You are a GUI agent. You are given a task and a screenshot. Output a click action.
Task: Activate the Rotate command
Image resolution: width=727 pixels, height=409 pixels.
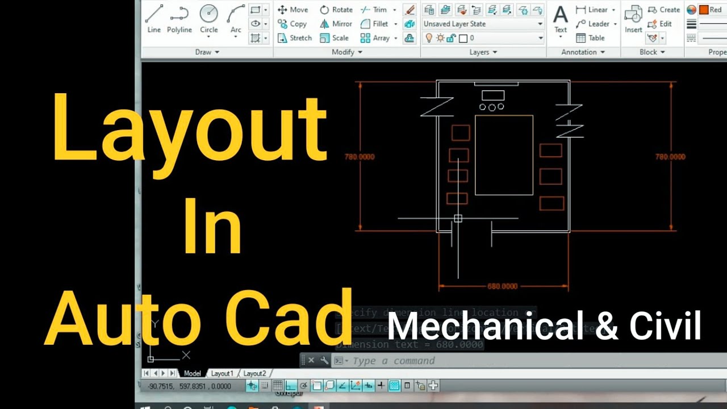pyautogui.click(x=336, y=10)
